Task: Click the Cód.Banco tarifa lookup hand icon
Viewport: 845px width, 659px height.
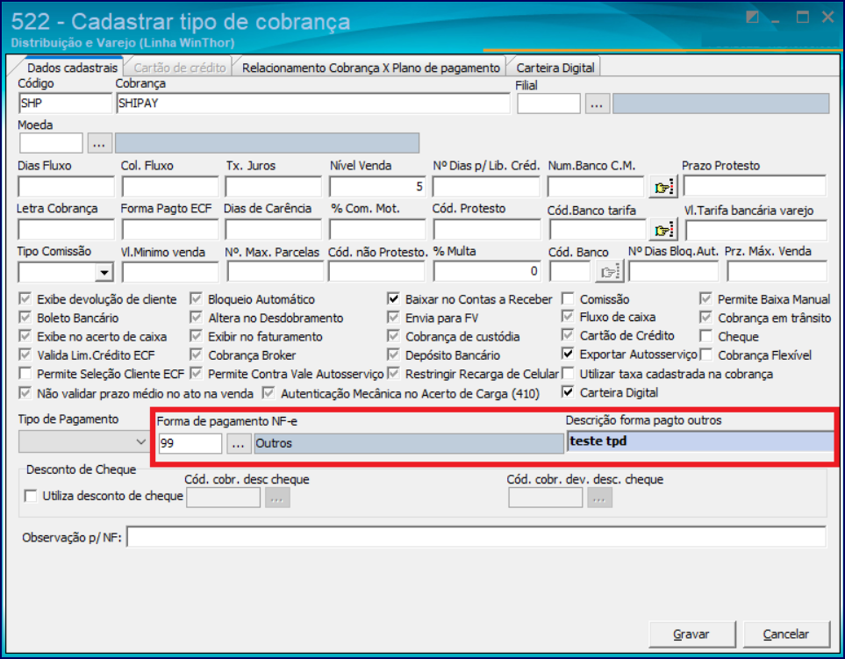Action: [664, 230]
